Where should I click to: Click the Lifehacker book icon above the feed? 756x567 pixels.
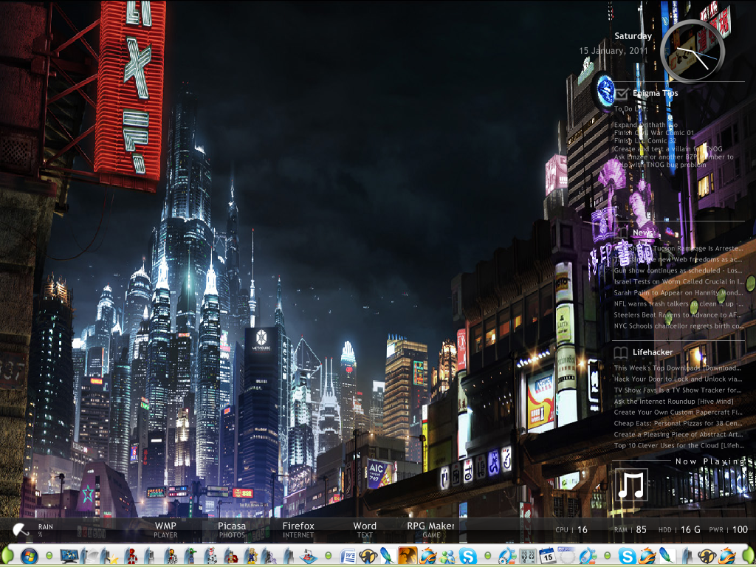click(620, 352)
